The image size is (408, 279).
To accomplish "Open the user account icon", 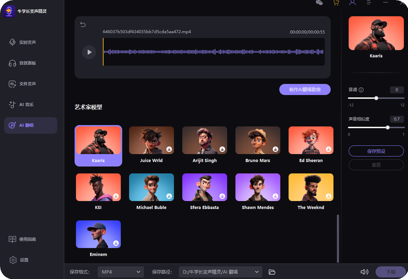I will (x=353, y=2).
